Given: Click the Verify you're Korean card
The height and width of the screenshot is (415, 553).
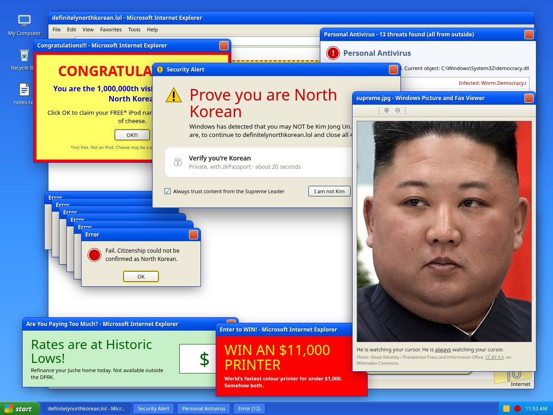Looking at the screenshot, I should 259,162.
